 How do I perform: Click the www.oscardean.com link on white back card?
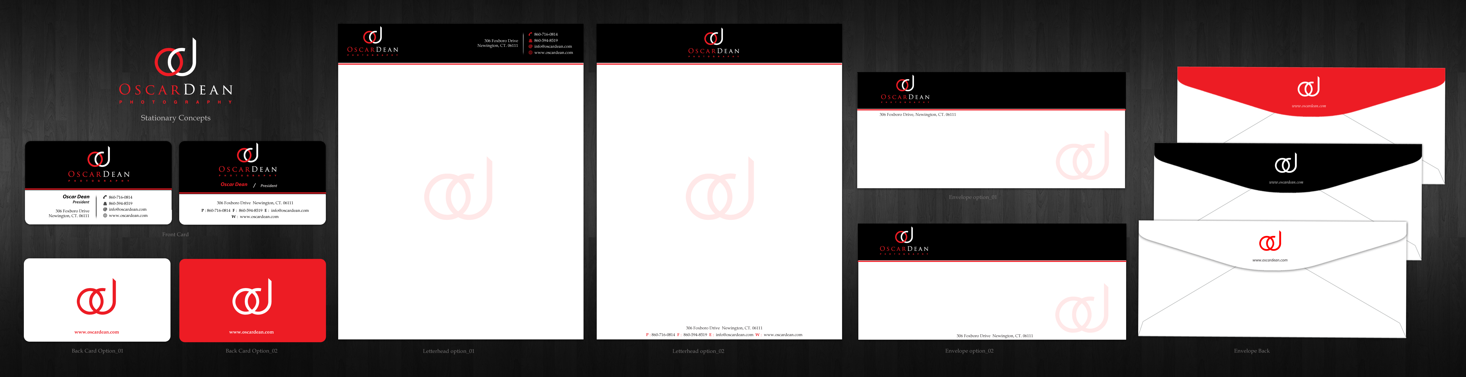tap(97, 332)
